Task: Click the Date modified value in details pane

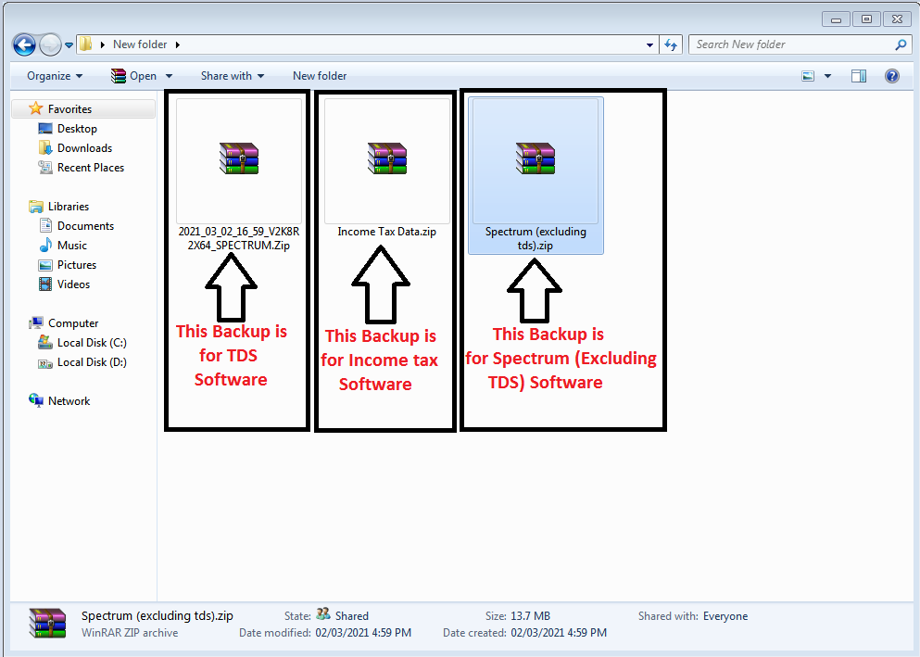Action: pos(363,633)
